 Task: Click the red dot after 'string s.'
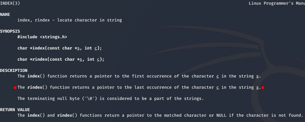pos(263,88)
